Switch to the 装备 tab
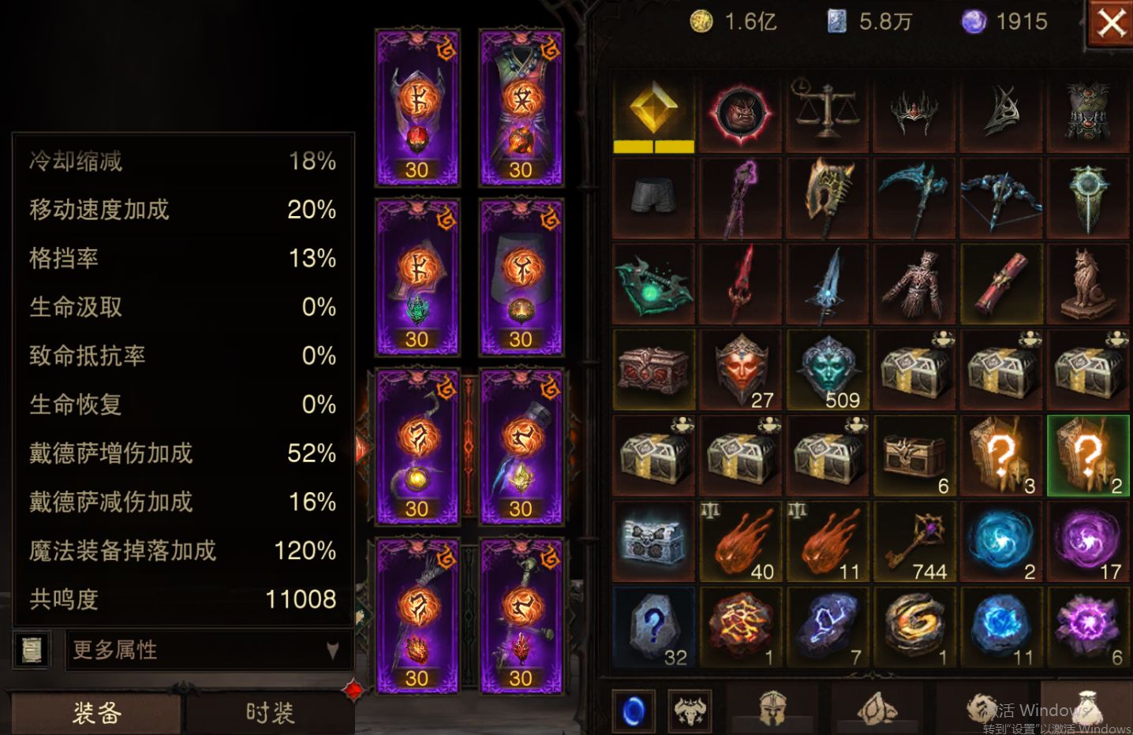Viewport: 1133px width, 735px height. coord(96,712)
